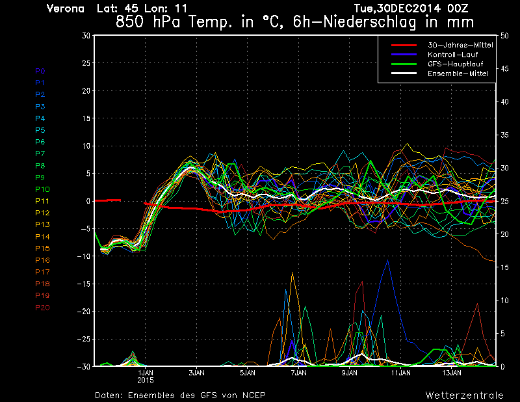Click the "Daten: Ensembles des GFS von NCEP" footer

[x=180, y=395]
